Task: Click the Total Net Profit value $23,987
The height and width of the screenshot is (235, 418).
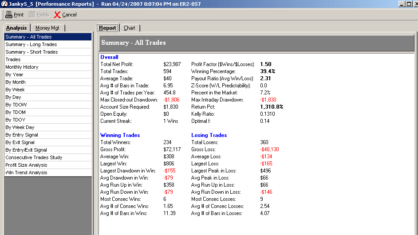Action: pos(172,64)
